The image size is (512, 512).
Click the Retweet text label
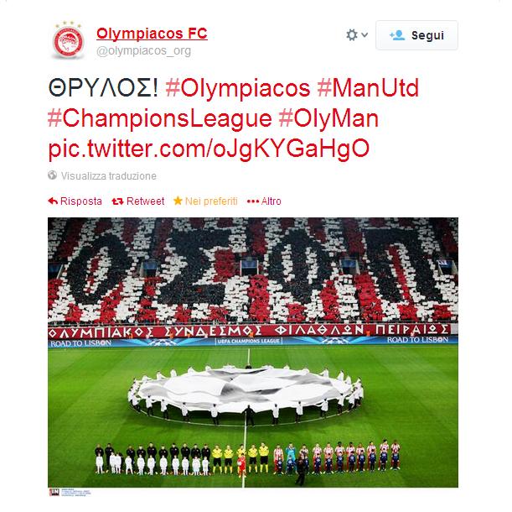[145, 201]
